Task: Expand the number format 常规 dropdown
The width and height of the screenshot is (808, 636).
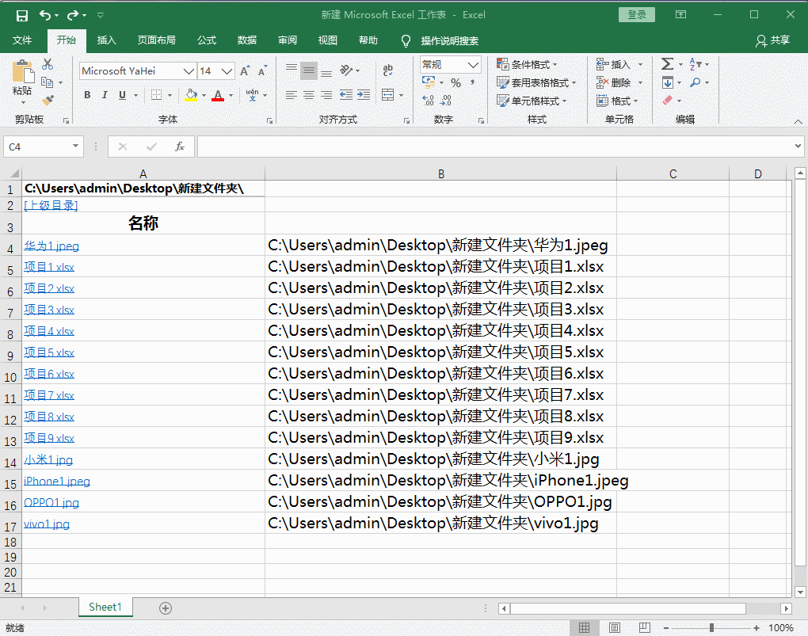Action: click(x=474, y=65)
